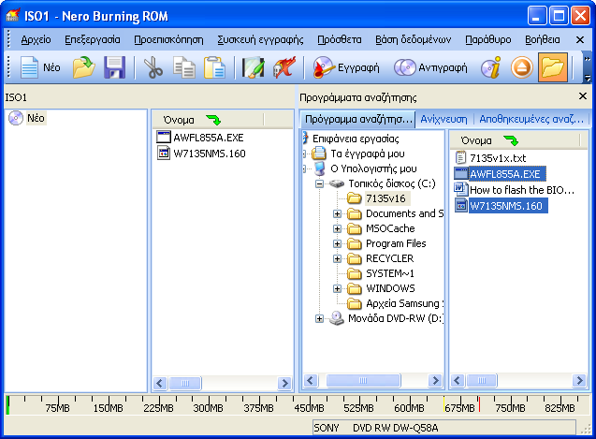Click the Μονάδα DVD-RW drive icon
This screenshot has height=439, width=596.
tap(337, 318)
